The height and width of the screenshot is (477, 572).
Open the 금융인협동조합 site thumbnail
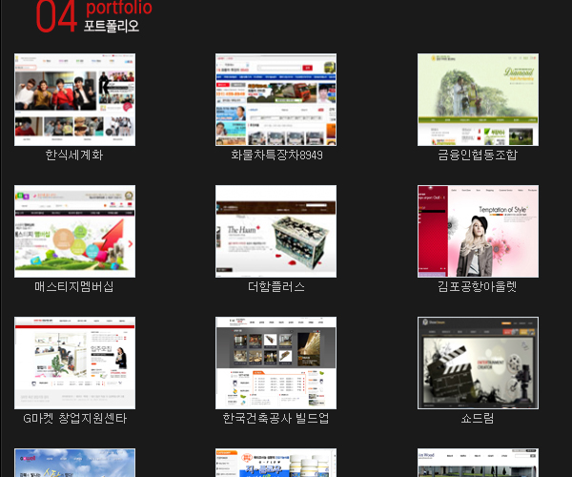pyautogui.click(x=478, y=99)
